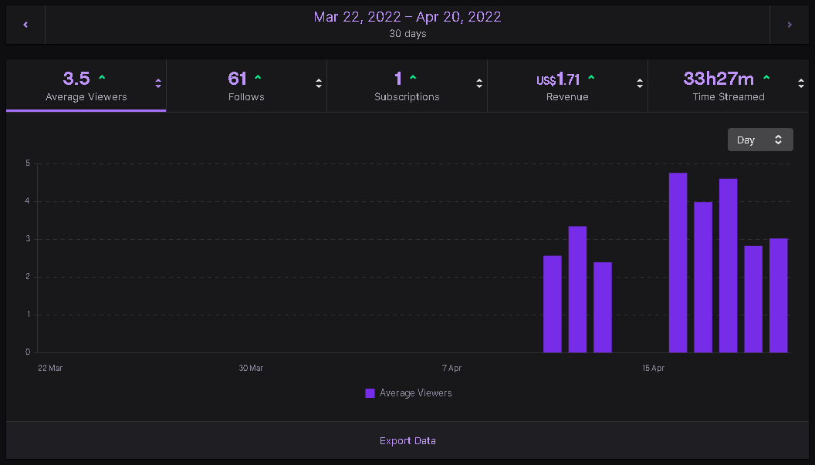815x465 pixels.
Task: Open metric selector arrows on Follows
Action: click(x=319, y=83)
